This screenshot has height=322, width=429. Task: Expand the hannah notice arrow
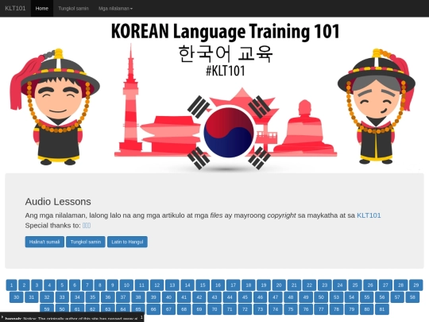(2, 317)
